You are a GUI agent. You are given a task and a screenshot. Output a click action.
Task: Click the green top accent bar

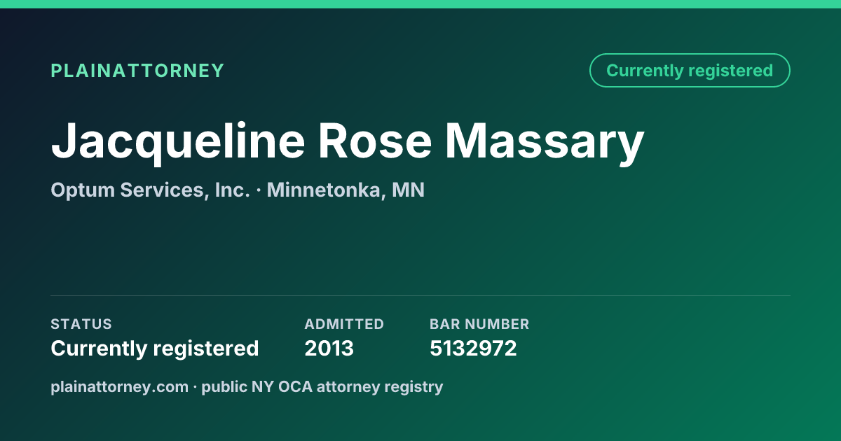point(420,4)
